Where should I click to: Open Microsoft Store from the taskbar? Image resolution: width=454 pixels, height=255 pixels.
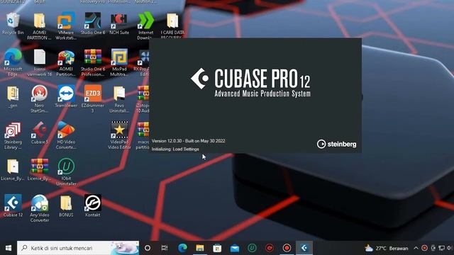point(217,248)
